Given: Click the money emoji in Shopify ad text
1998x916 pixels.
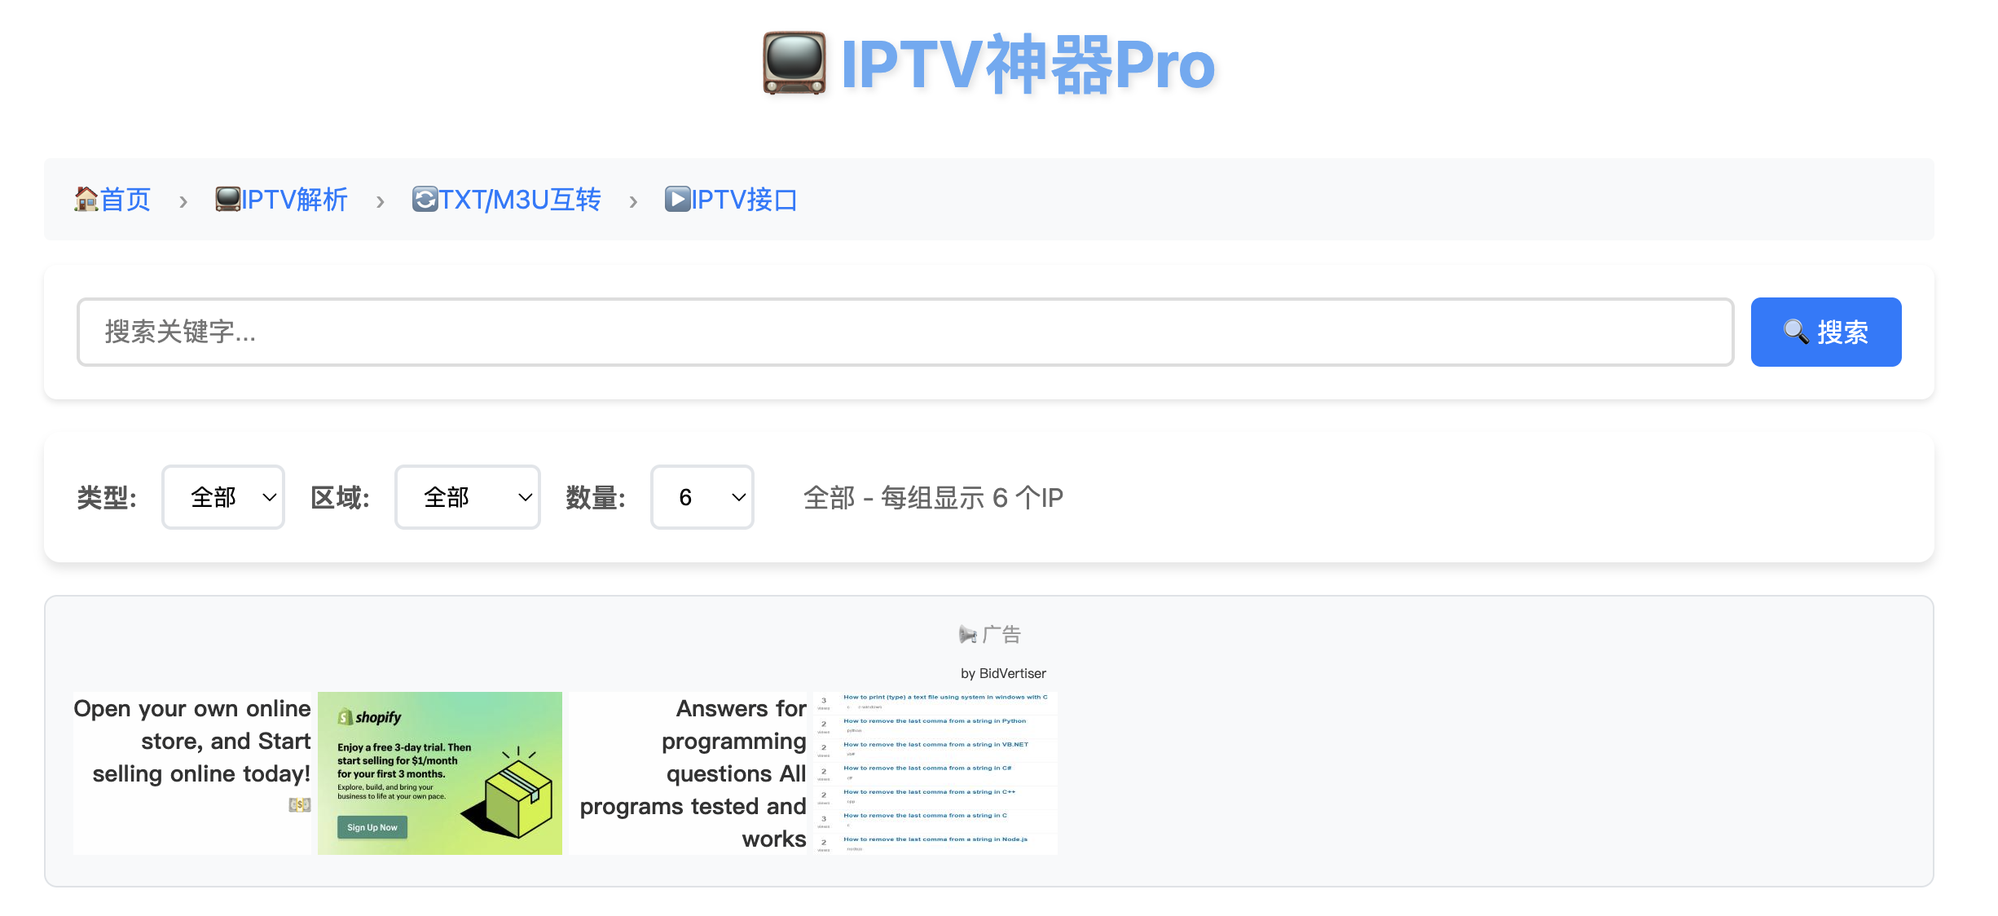Looking at the screenshot, I should tap(300, 805).
